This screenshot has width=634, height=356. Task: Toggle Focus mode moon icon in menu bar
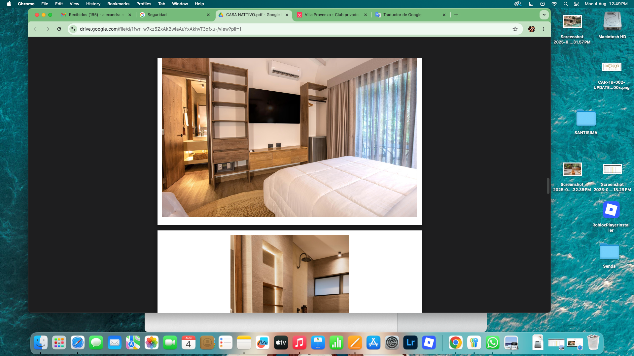[531, 4]
